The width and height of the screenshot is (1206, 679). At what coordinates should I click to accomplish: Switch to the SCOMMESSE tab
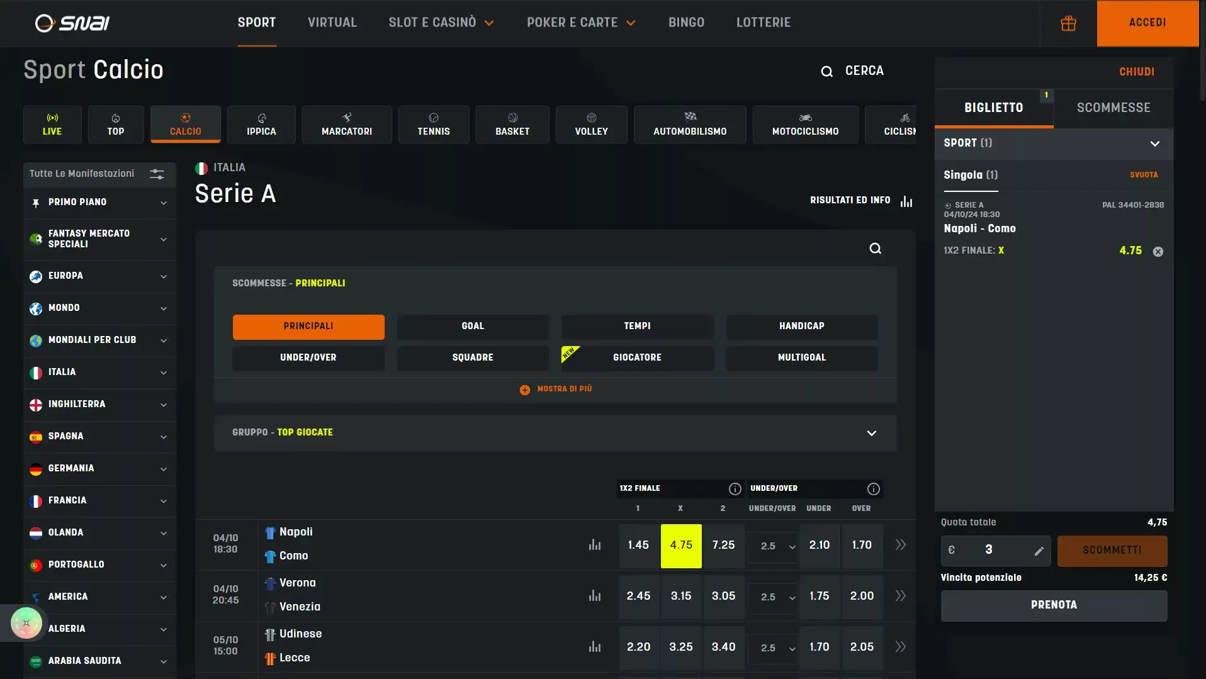(x=1112, y=108)
